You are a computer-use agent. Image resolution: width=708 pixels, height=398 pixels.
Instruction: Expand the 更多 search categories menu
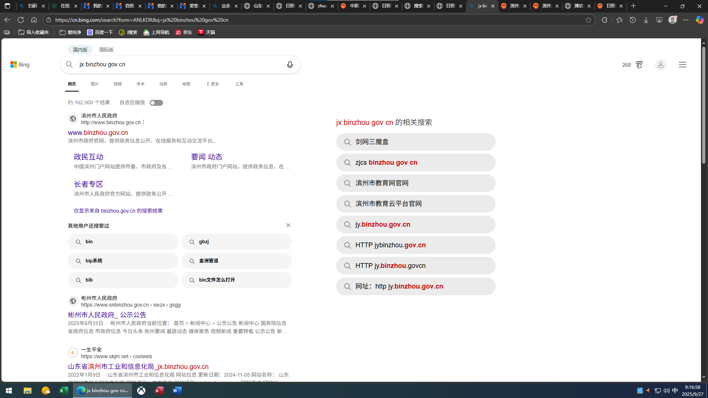point(213,84)
